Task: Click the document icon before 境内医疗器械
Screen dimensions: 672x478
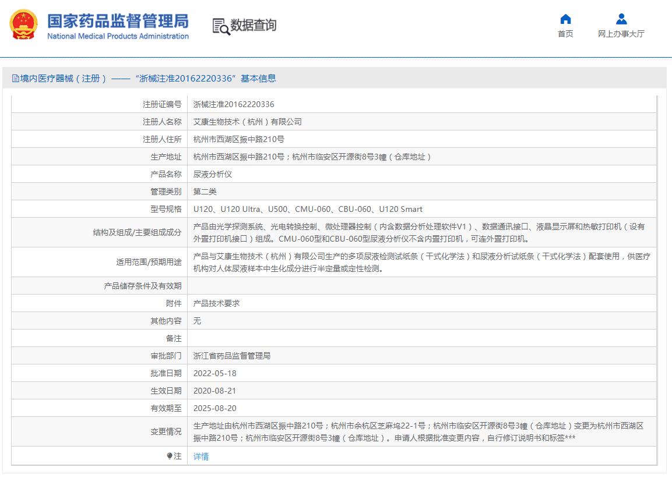Action: [15, 79]
